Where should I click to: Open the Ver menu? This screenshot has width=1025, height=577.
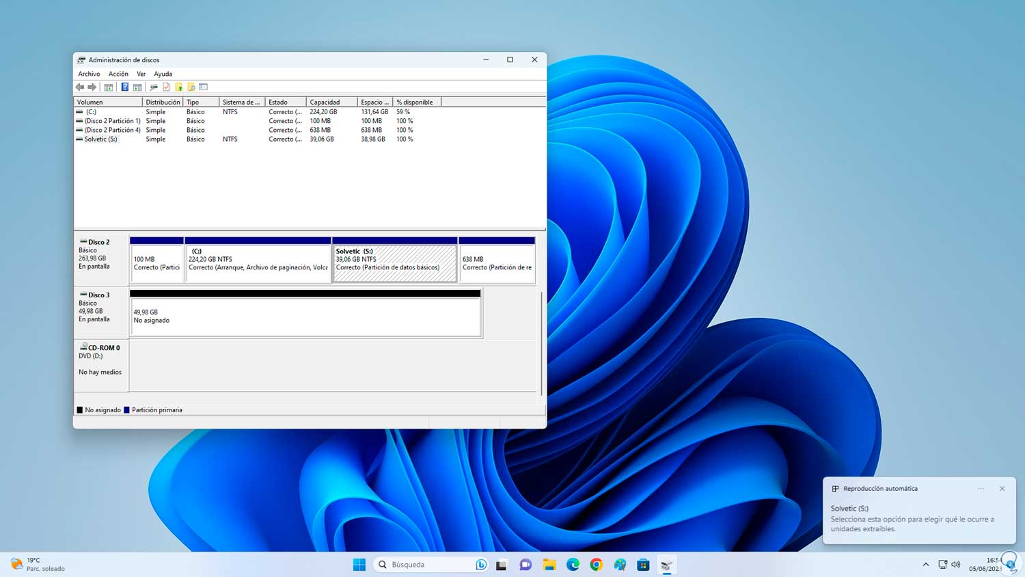pyautogui.click(x=141, y=74)
